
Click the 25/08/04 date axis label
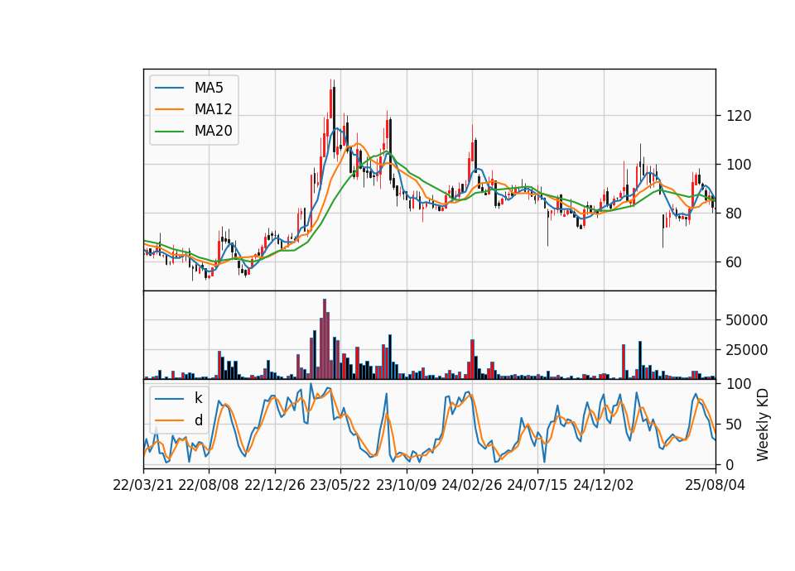715,485
